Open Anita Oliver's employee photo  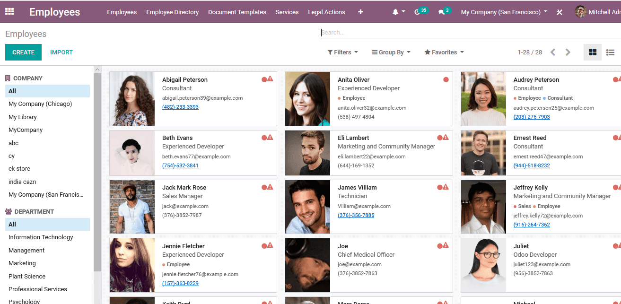pyautogui.click(x=307, y=99)
